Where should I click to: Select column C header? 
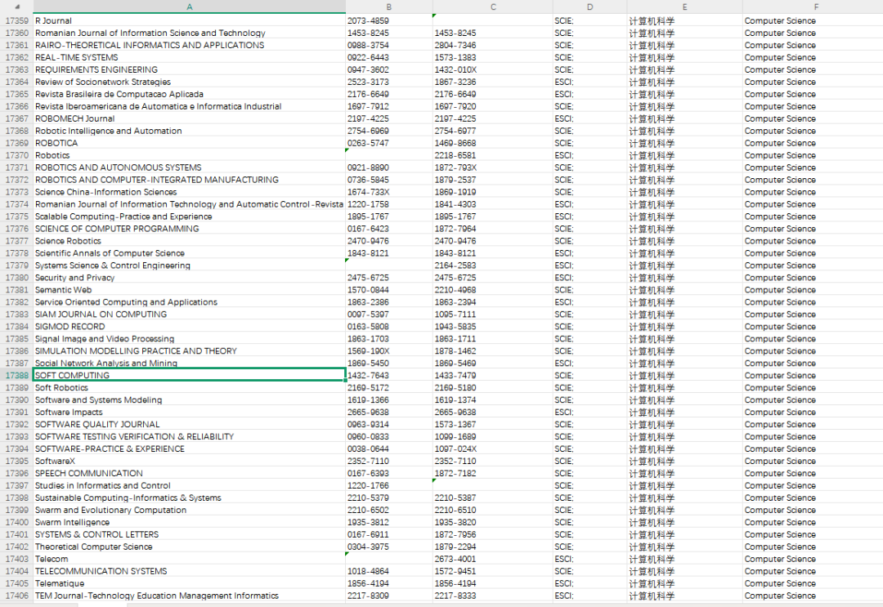tap(493, 7)
